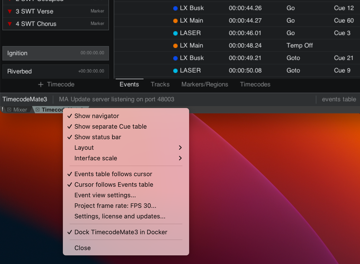
Task: Open Settings, license and updates...
Action: tap(126, 216)
